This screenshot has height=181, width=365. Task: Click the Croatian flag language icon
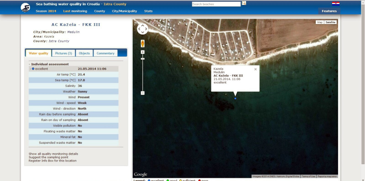coord(335,4)
